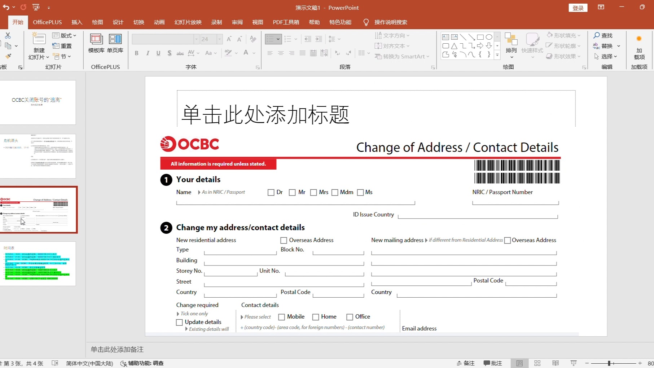This screenshot has width=654, height=368.
Task: Open the single page library (单页库) icon
Action: (x=115, y=39)
